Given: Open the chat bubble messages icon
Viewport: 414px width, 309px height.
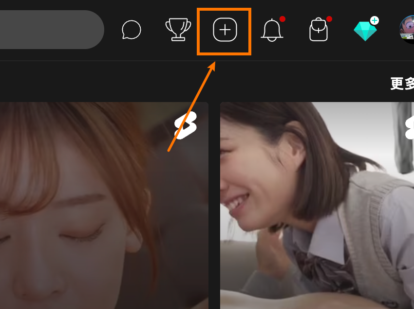Looking at the screenshot, I should (131, 30).
